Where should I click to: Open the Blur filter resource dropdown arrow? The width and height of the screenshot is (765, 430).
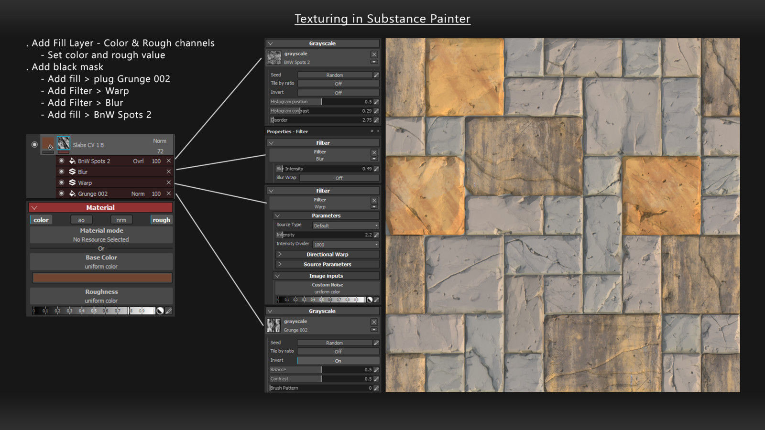374,159
